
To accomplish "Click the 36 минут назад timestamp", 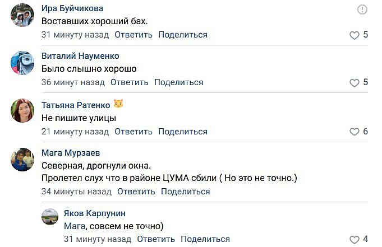I will (x=73, y=82).
